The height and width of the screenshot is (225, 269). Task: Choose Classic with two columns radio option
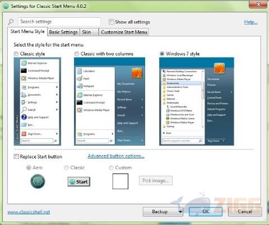[x=77, y=54]
